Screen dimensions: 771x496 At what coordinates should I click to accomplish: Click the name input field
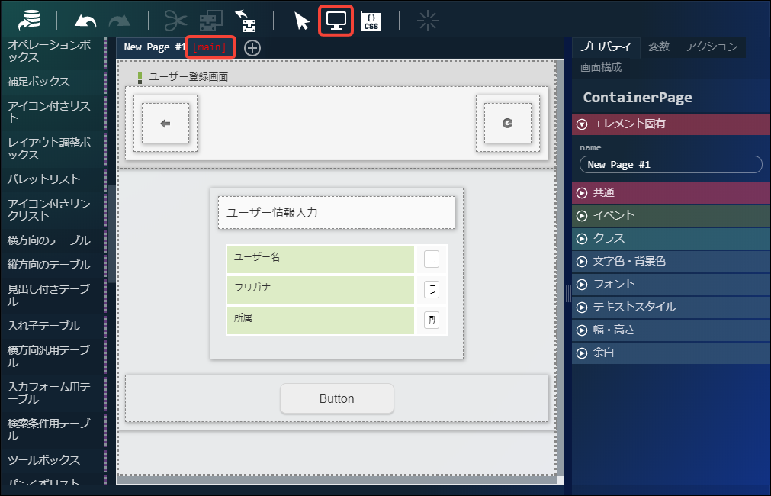point(670,165)
